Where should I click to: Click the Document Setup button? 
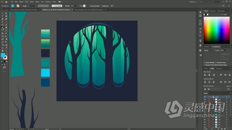(x=95, y=6)
